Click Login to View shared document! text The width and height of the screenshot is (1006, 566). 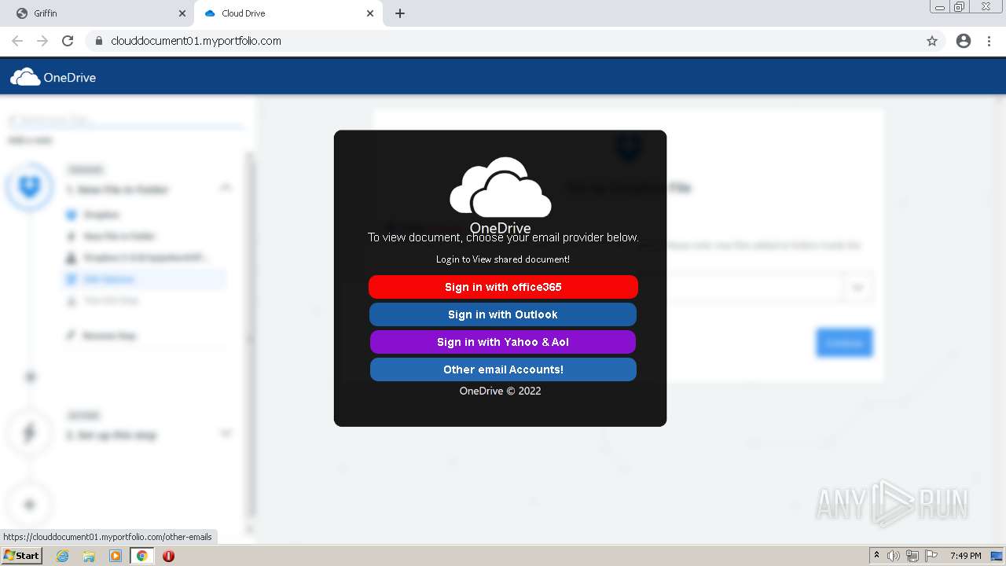pos(503,259)
